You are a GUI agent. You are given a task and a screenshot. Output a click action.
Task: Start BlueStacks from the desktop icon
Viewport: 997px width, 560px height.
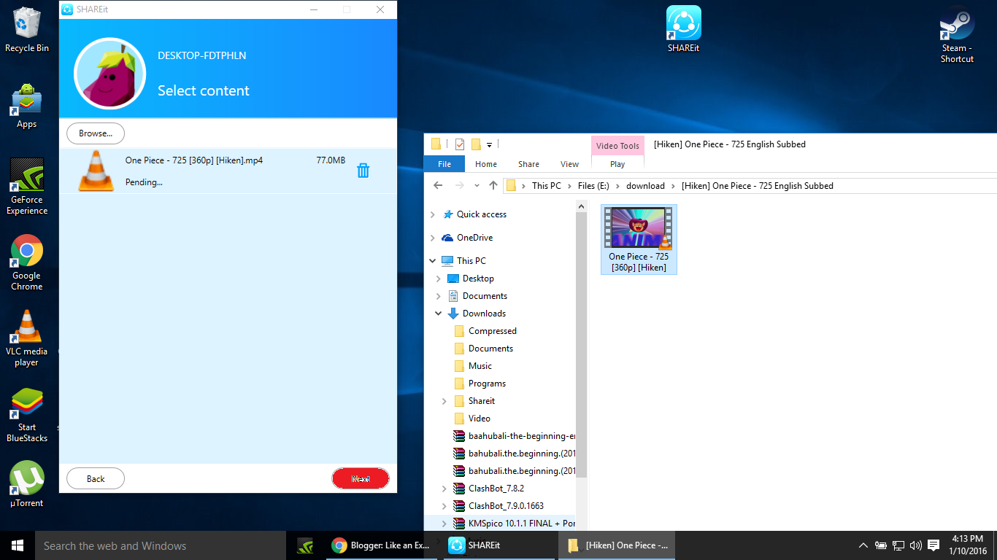coord(27,414)
